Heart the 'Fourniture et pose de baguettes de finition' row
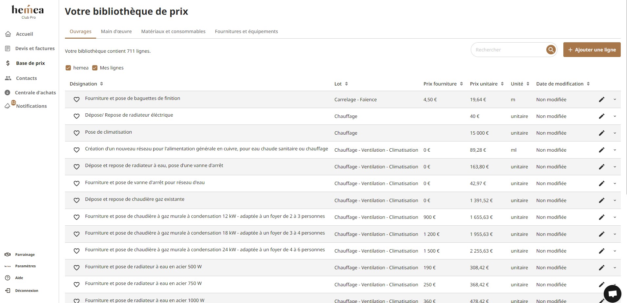The height and width of the screenshot is (303, 627). 76,100
